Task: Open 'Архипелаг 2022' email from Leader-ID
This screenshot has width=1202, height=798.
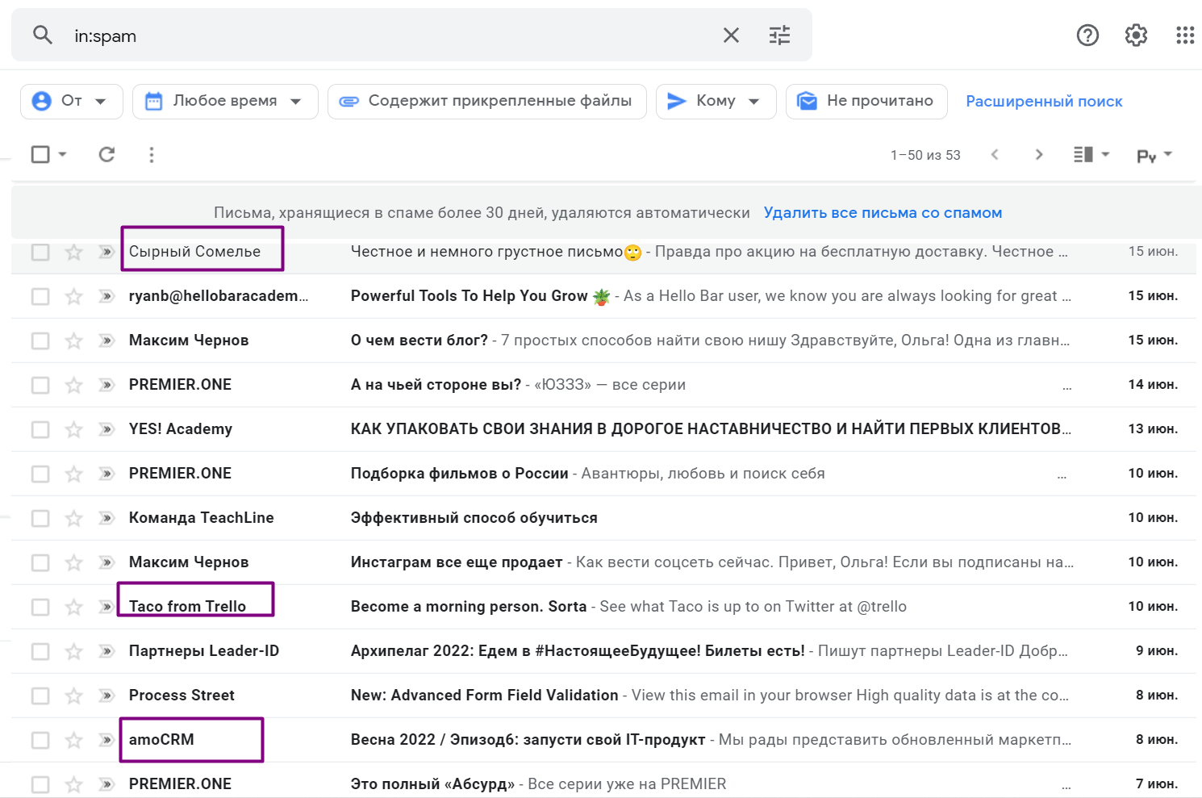Action: 578,651
